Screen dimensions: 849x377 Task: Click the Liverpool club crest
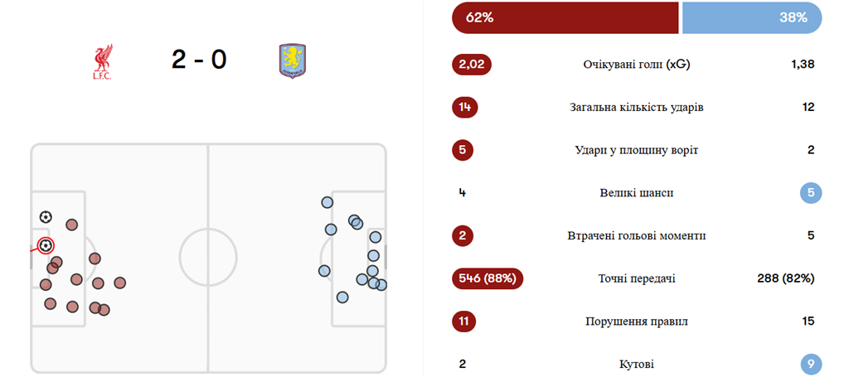[102, 63]
